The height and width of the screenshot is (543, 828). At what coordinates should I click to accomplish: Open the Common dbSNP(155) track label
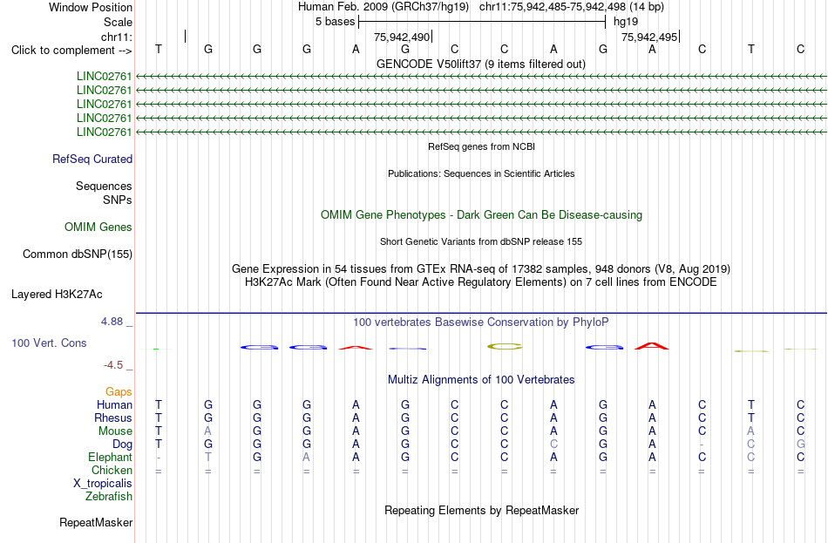[x=78, y=255]
